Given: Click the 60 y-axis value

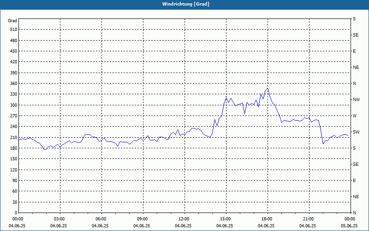Looking at the screenshot, I should point(15,191).
